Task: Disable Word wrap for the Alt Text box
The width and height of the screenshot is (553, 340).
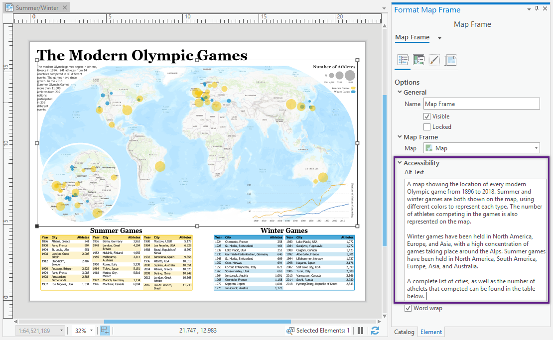Action: click(409, 308)
